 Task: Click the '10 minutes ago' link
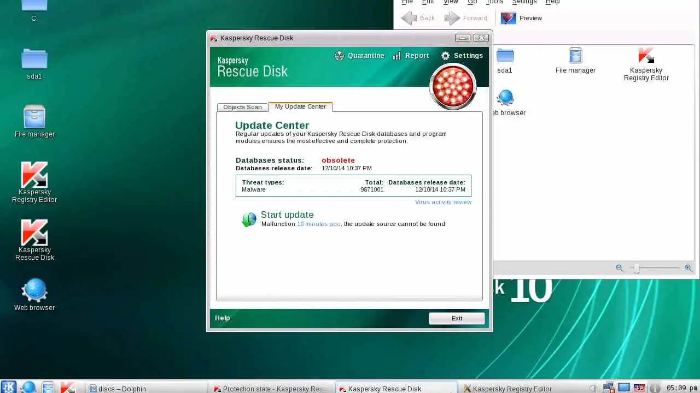point(319,224)
